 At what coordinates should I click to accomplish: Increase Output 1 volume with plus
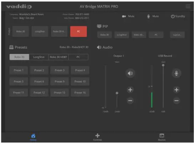pos(130,90)
